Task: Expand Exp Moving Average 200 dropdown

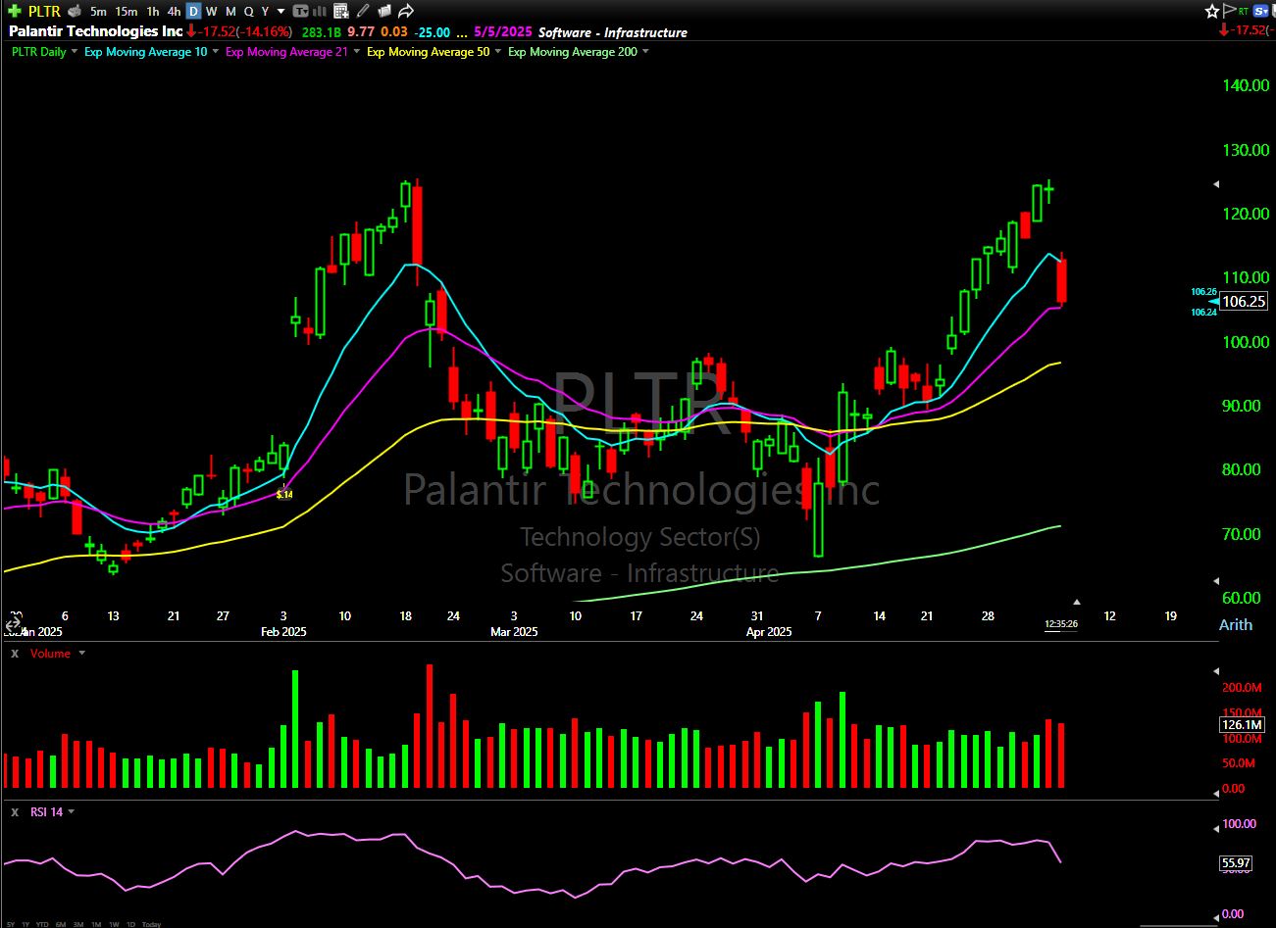Action: tap(645, 52)
